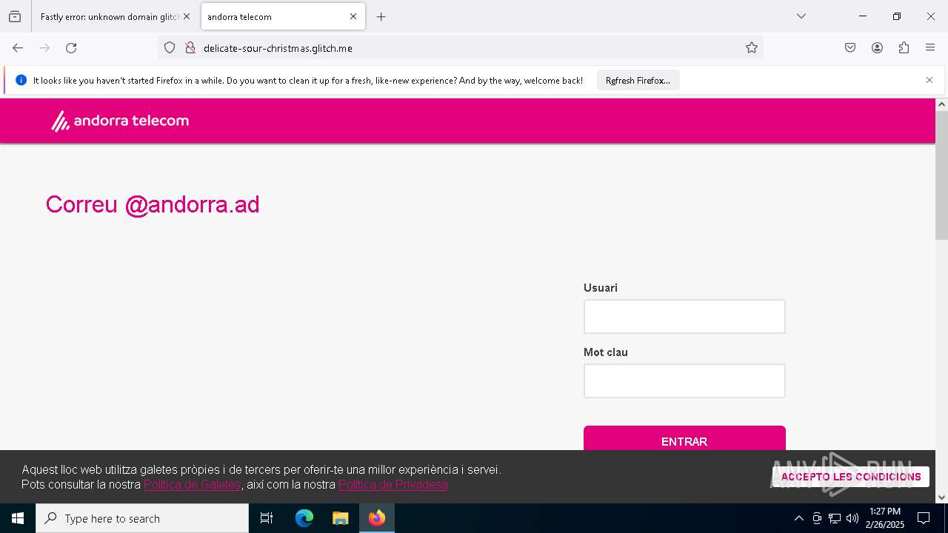Open Windows Start menu
Viewport: 948px width, 533px height.
(18, 518)
